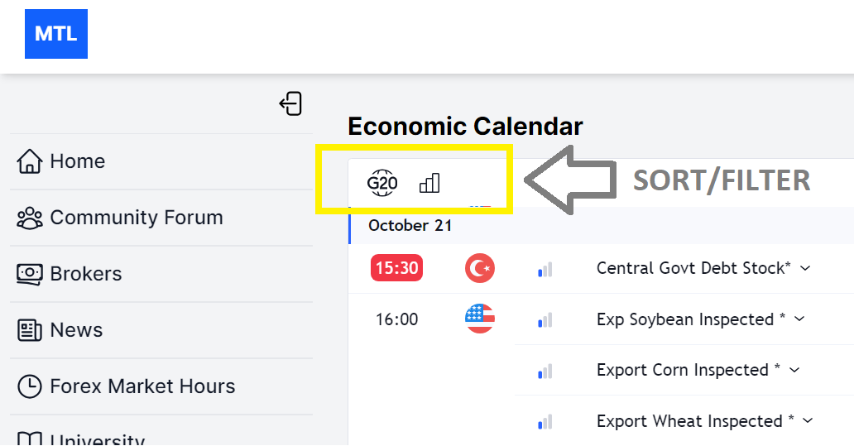Open the G20 country filter
854x446 pixels.
coord(382,182)
